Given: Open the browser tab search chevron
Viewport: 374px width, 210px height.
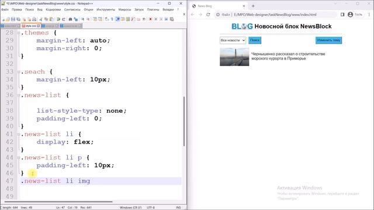Looking at the screenshot, I should (x=335, y=3).
